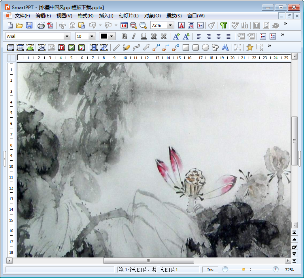Expand hidden formatting toolbar items chevron

coord(283,35)
